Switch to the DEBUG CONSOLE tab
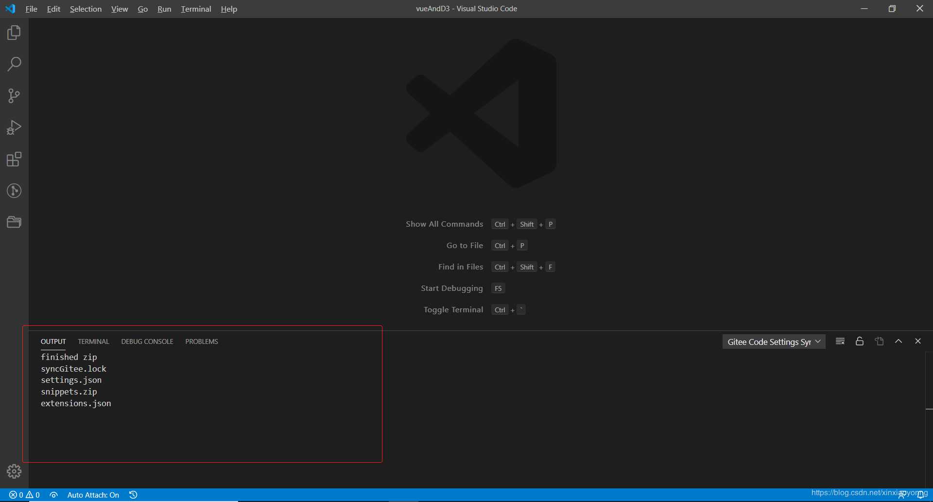 click(x=147, y=341)
